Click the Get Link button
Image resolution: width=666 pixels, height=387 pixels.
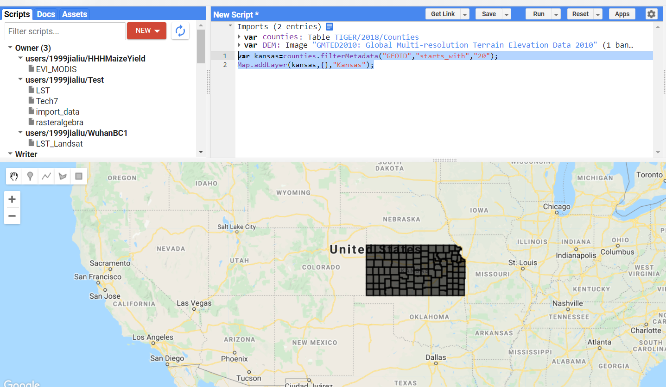[x=443, y=13]
